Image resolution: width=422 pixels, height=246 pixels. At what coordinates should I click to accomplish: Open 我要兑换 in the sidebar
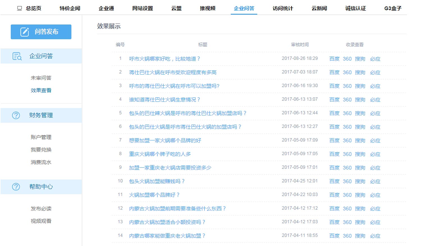pyautogui.click(x=41, y=150)
